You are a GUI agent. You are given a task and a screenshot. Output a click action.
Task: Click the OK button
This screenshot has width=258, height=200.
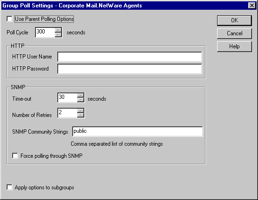tap(234, 20)
